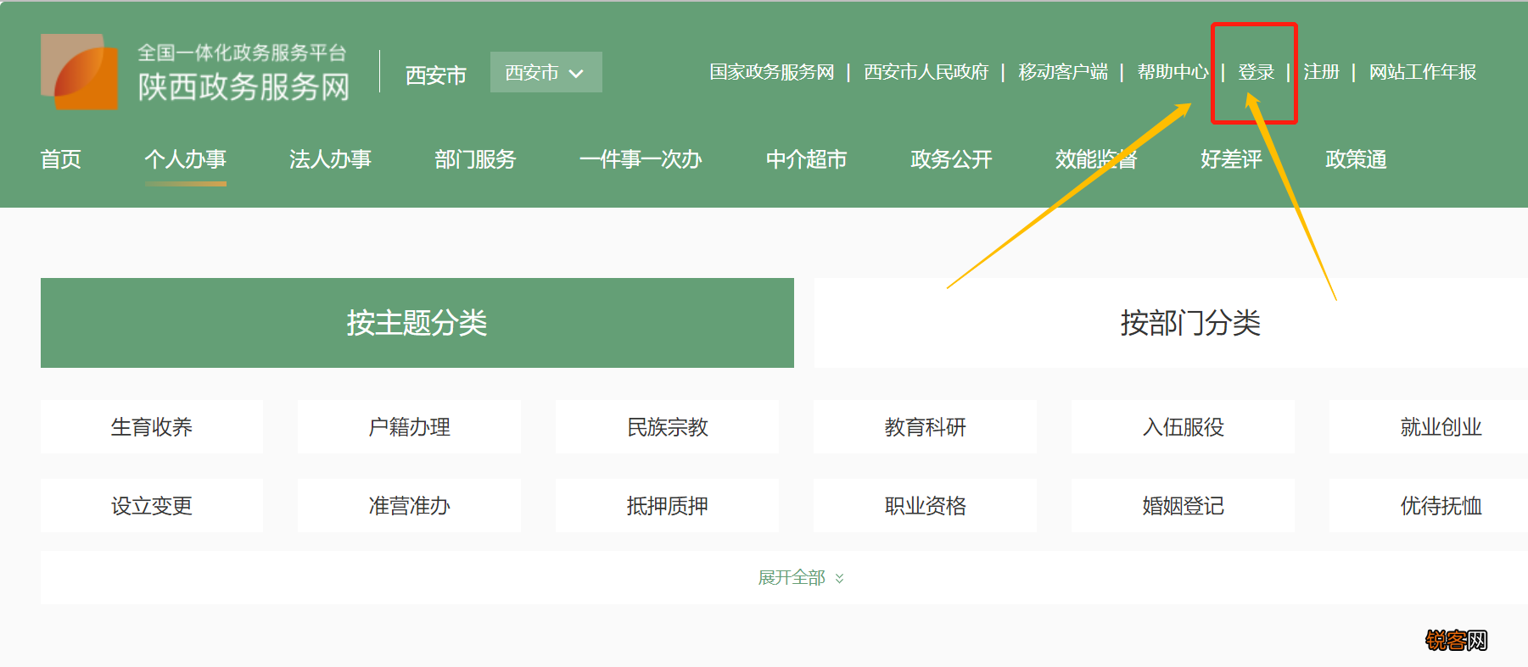Open 政策通 navigation item
This screenshot has height=667, width=1528.
tap(1356, 159)
